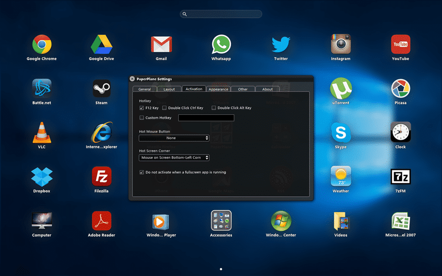
Task: Click the launcher search field
Action: (221, 14)
